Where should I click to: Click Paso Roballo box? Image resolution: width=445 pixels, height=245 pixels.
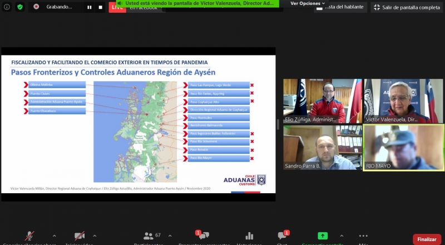pos(219,150)
